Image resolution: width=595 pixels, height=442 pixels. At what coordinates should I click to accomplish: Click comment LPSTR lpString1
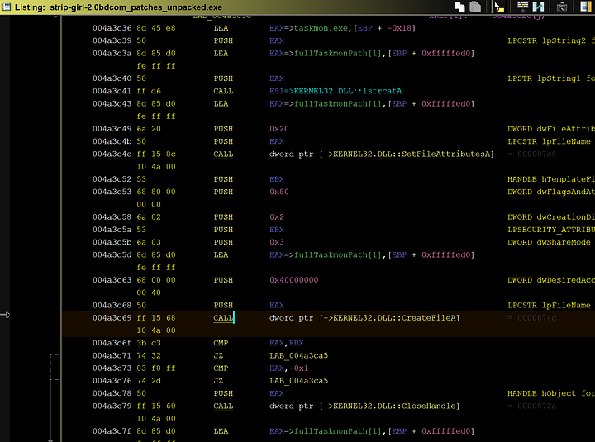[x=544, y=78]
